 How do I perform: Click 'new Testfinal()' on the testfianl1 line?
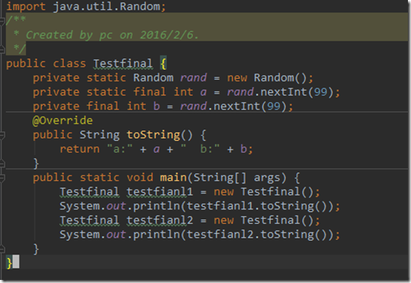[264, 192]
